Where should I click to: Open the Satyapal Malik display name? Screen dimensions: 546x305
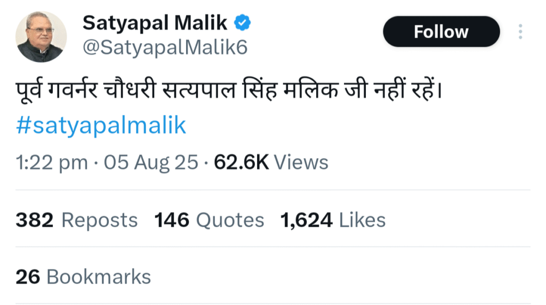pyautogui.click(x=155, y=23)
